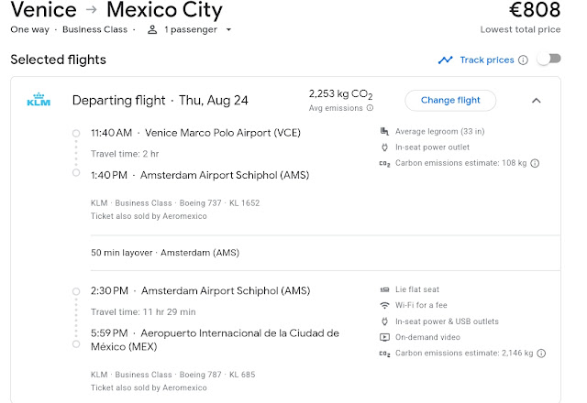Open Avg emissions info icon
The image size is (587, 403).
coord(370,108)
